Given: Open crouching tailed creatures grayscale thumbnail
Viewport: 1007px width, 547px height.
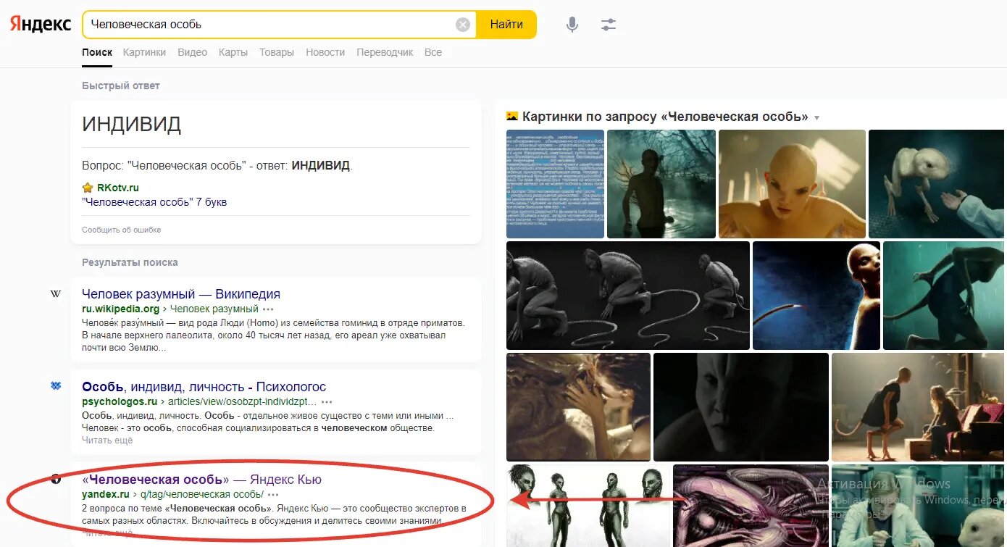Looking at the screenshot, I should click(x=628, y=296).
